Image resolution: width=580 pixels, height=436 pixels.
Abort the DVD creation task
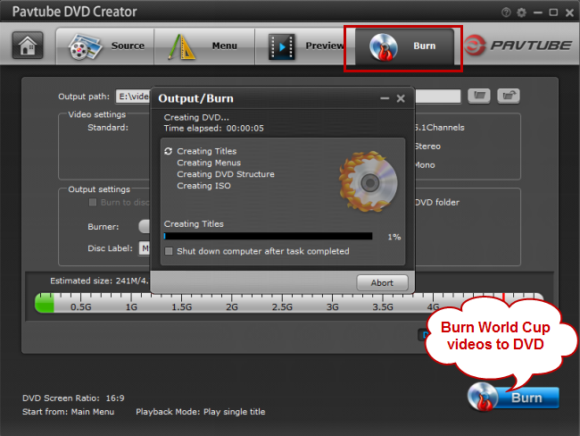point(382,282)
